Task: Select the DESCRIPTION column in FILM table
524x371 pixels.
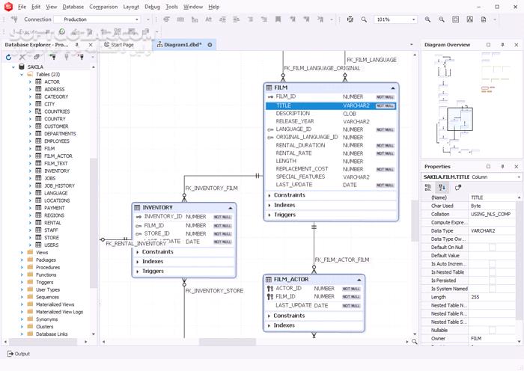Action: pos(331,114)
